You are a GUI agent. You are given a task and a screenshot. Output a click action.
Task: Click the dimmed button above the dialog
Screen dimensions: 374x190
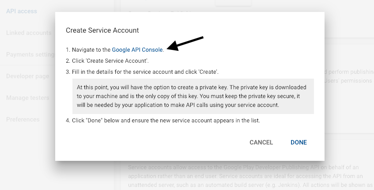point(233,3)
